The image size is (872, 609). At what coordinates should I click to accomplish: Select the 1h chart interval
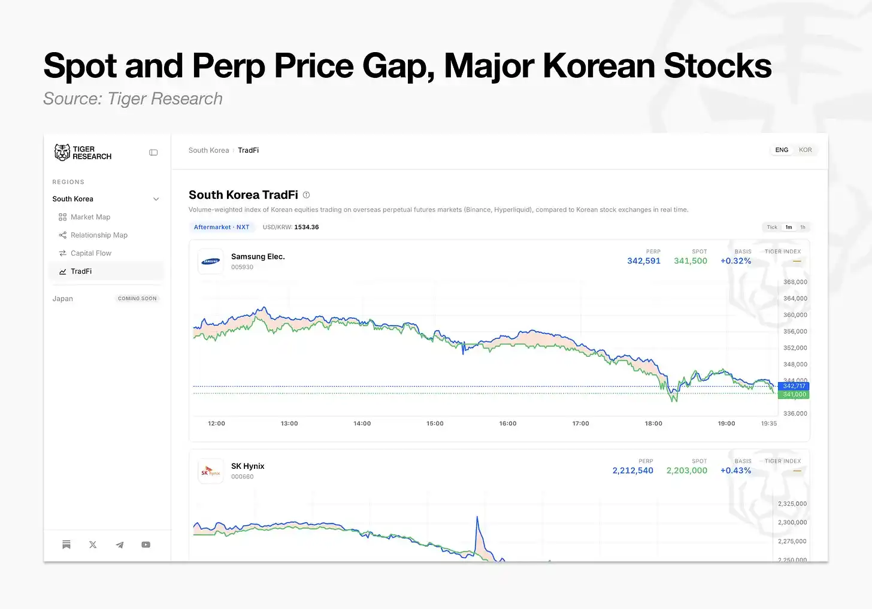(x=803, y=228)
